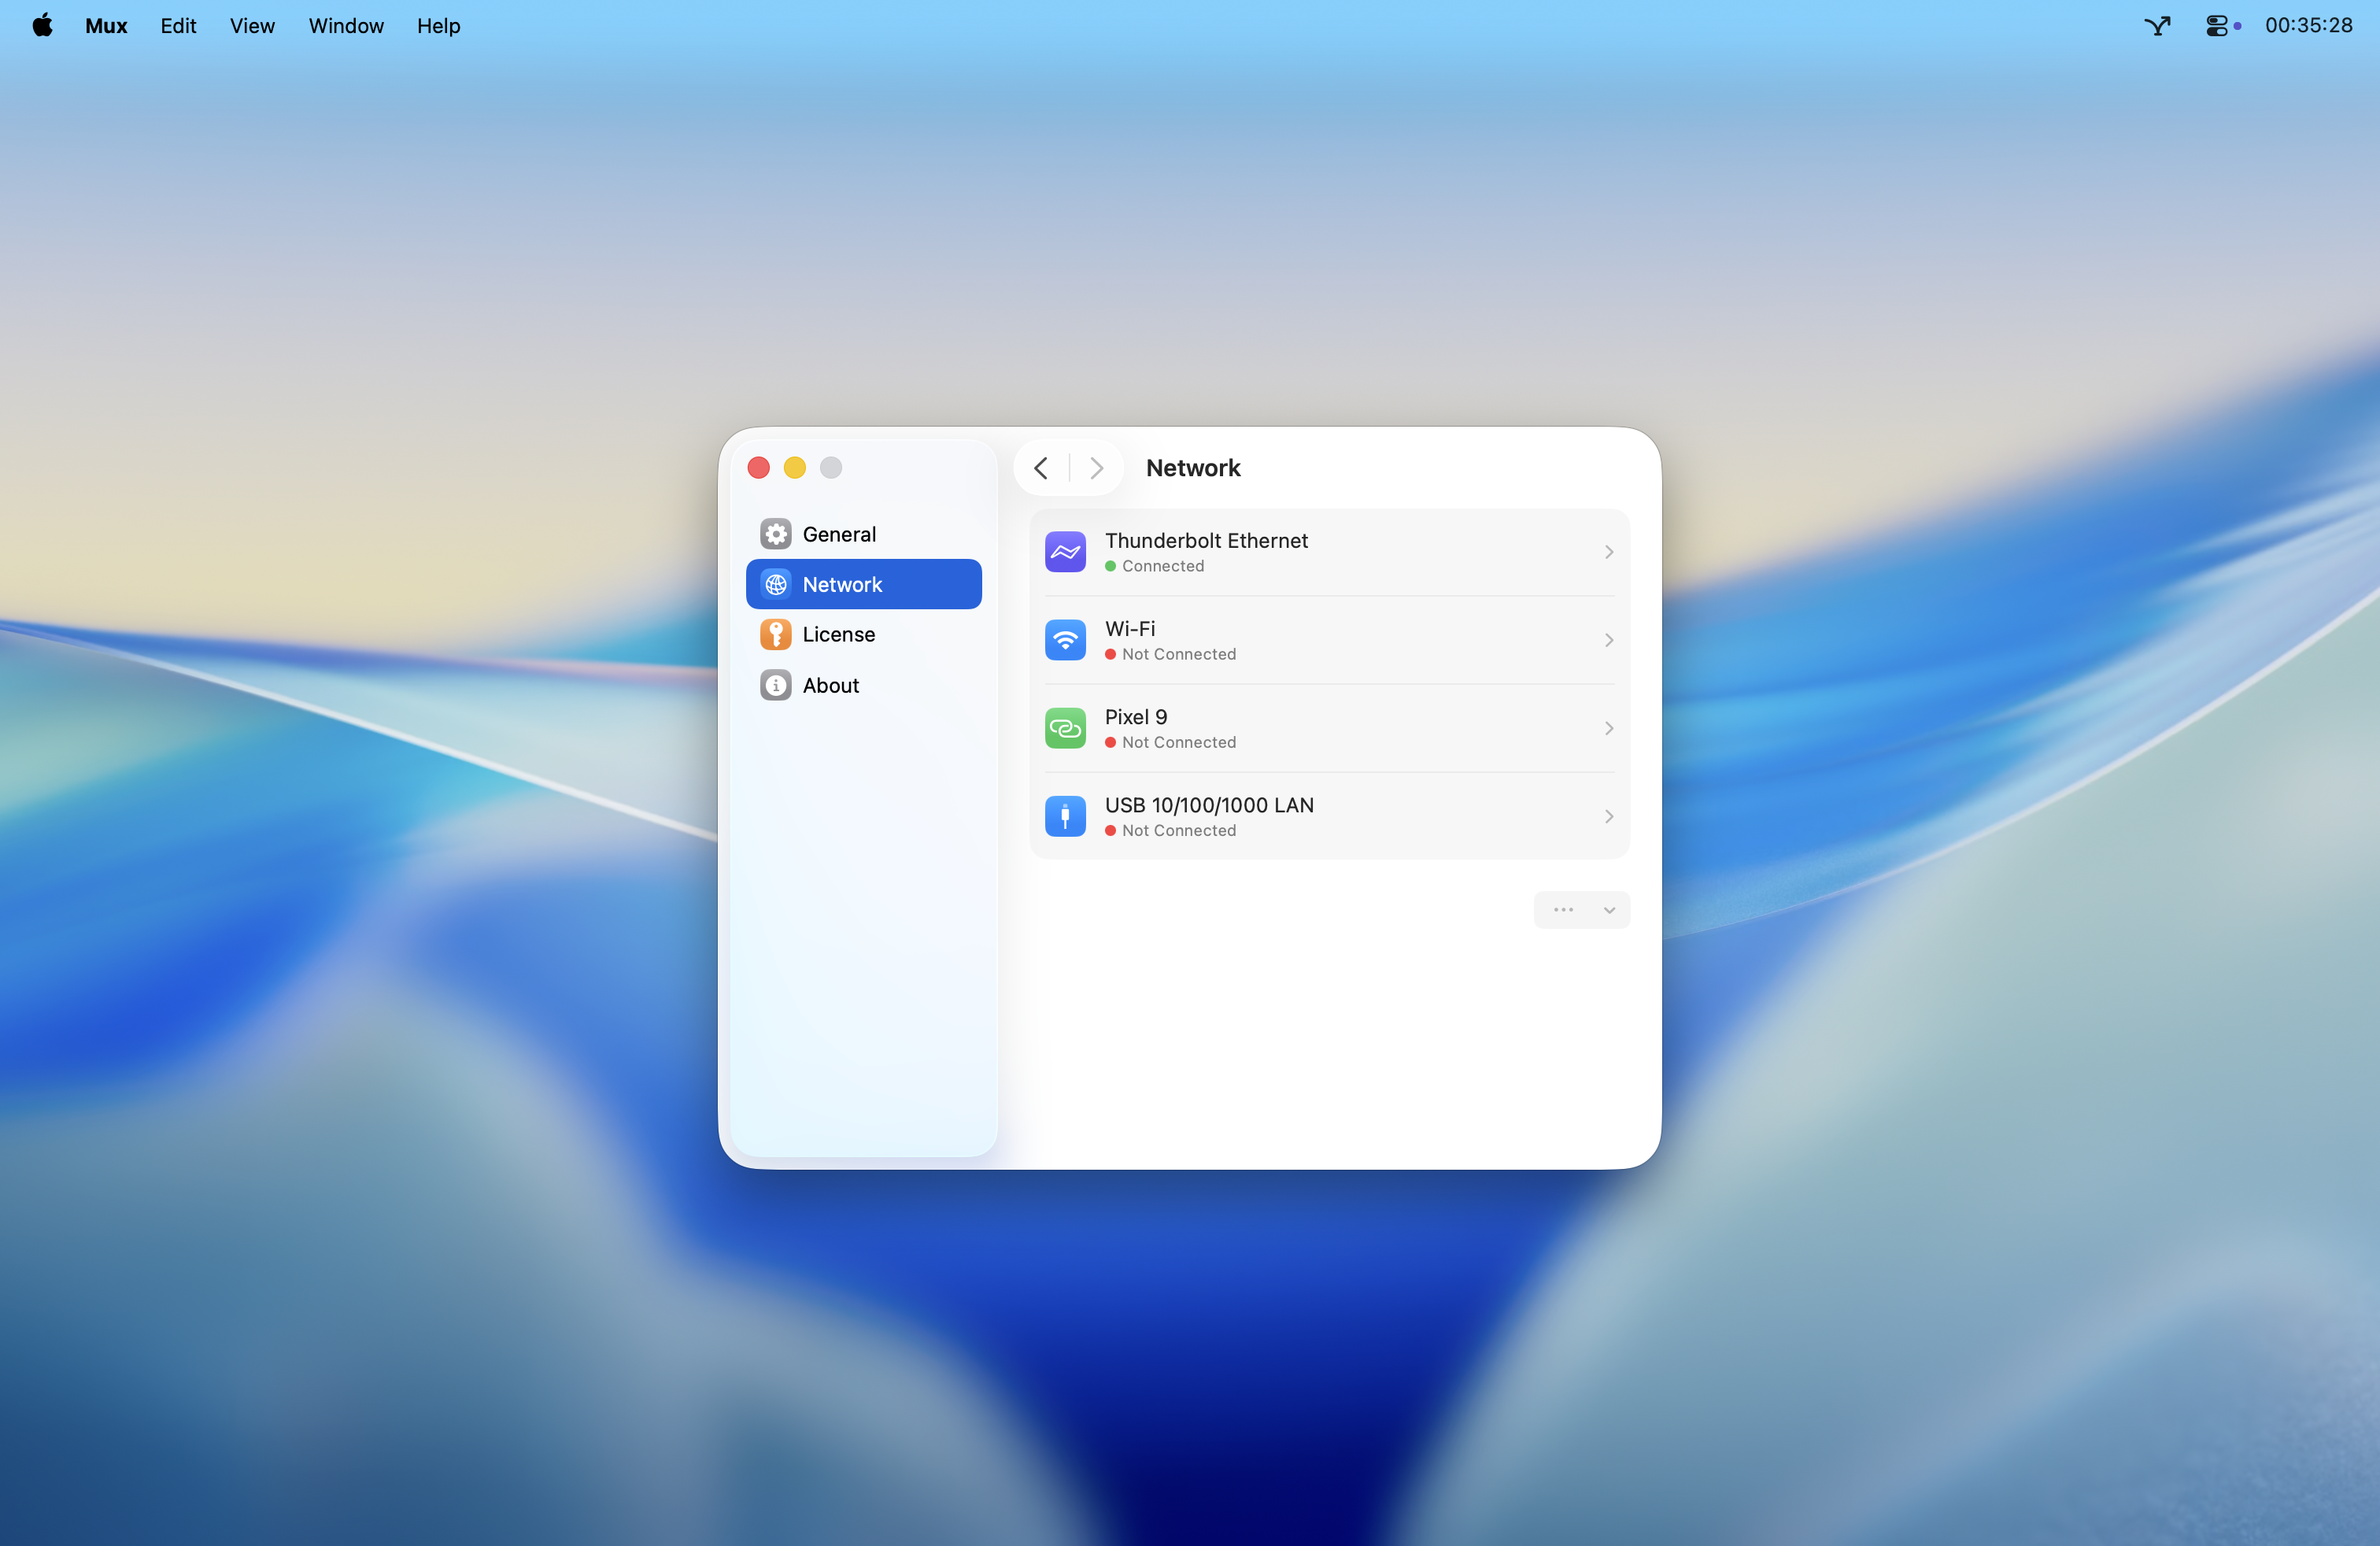The height and width of the screenshot is (1546, 2380).
Task: Click the clock in the menu bar
Action: pos(2310,26)
